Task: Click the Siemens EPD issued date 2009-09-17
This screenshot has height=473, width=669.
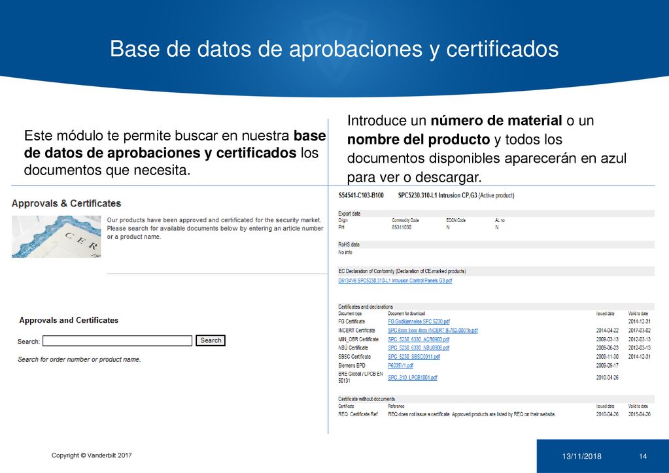Action: point(607,366)
